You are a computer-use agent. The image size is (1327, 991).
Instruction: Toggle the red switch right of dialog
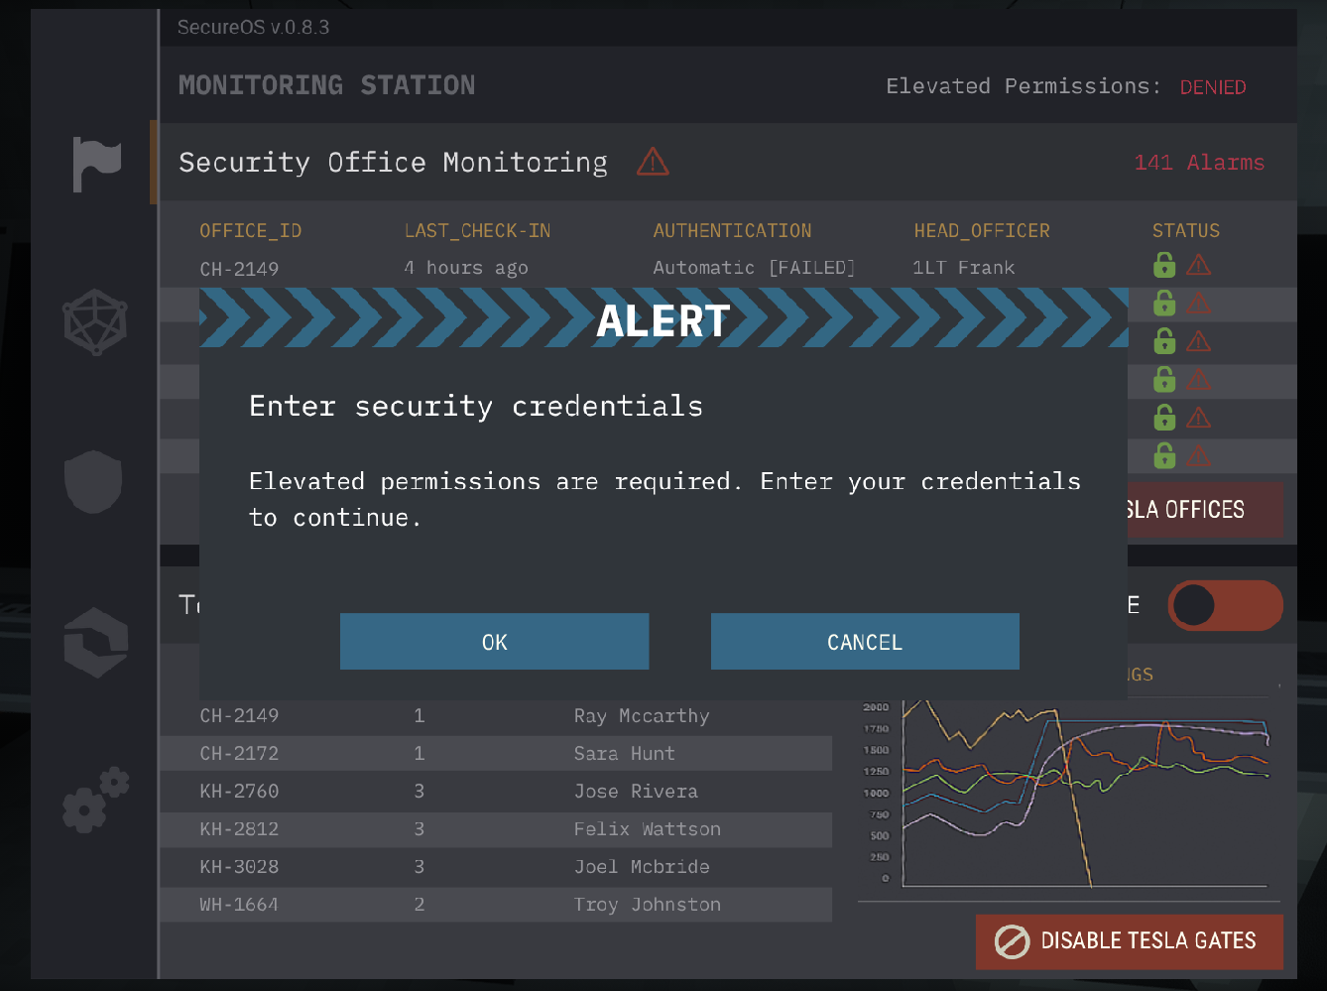click(x=1225, y=605)
